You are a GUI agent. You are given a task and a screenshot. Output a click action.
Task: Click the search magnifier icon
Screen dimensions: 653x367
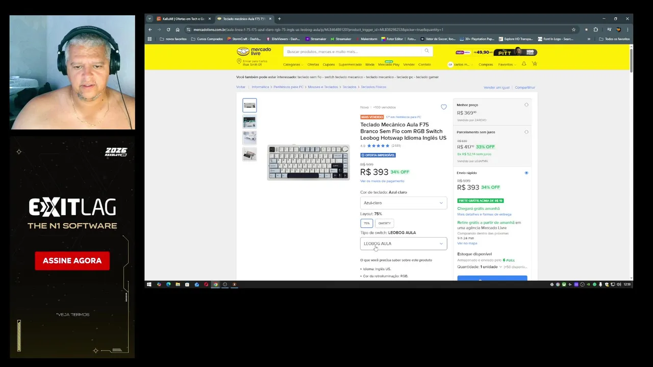[x=427, y=51]
